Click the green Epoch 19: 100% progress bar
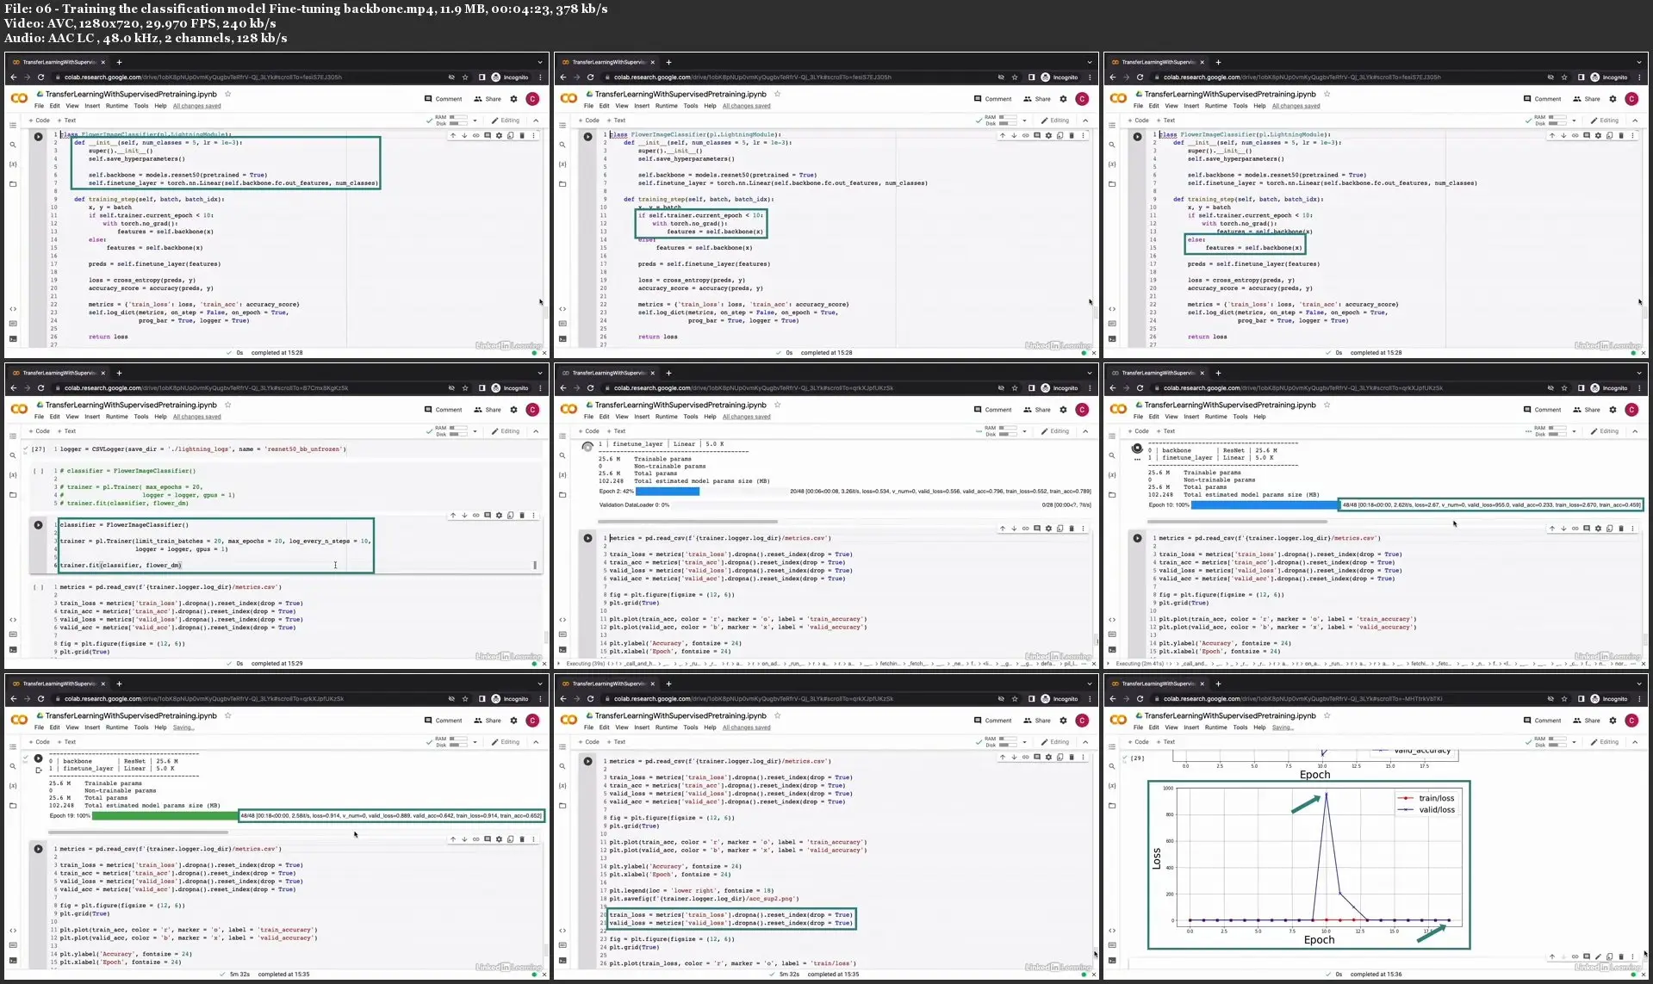 click(x=165, y=815)
